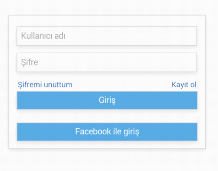Click the upper blue button labeled Giriş
Screen dimensions: 218x171
point(107,100)
